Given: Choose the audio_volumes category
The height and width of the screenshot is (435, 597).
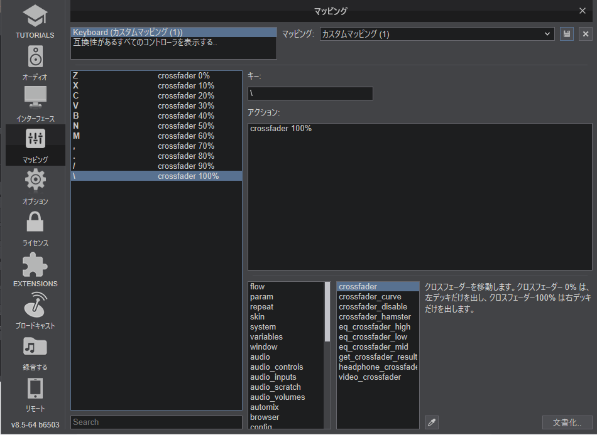Looking at the screenshot, I should pos(286,397).
